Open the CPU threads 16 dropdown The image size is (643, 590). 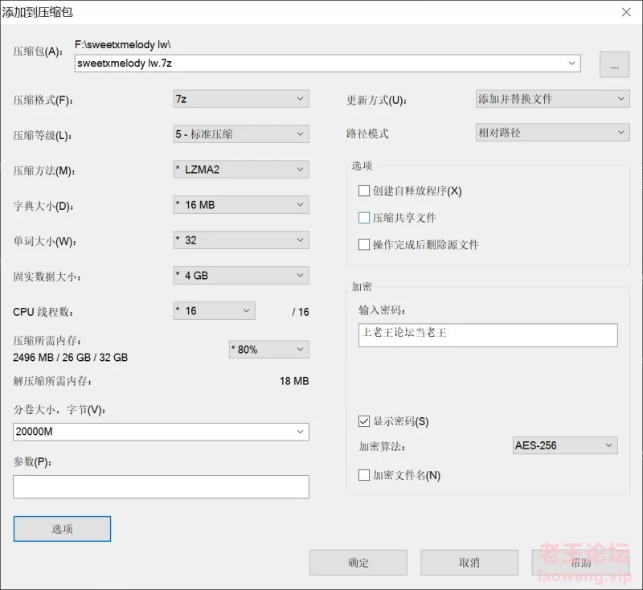[214, 310]
